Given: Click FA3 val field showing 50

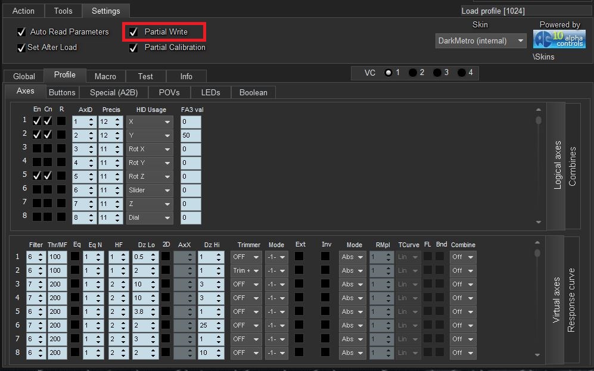Looking at the screenshot, I should click(x=191, y=136).
